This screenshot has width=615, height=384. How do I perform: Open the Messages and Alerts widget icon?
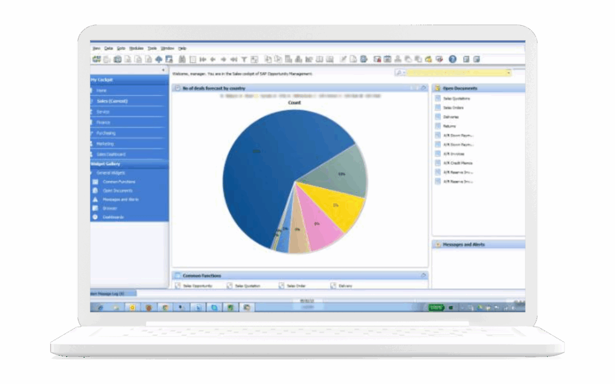(95, 199)
